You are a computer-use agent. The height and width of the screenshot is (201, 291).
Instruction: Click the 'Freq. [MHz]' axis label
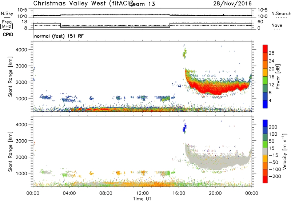pos(7,25)
